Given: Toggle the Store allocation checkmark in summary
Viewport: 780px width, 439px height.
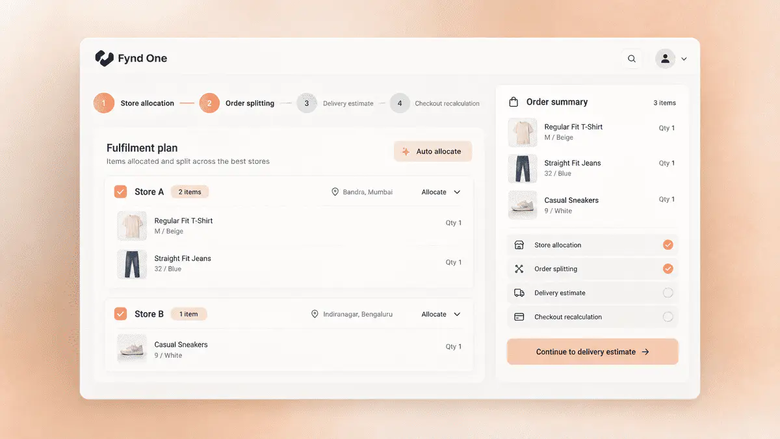Looking at the screenshot, I should (x=668, y=245).
